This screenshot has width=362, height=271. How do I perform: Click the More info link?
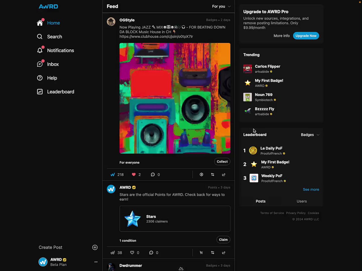[282, 36]
